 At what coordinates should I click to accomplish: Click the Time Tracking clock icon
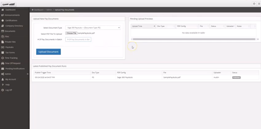pos(3,58)
